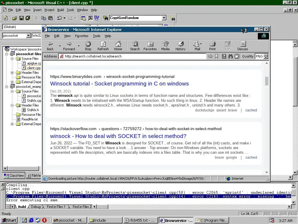This screenshot has width=298, height=224.
Task: Open the pisssocket project dropdown
Action: [29, 36]
